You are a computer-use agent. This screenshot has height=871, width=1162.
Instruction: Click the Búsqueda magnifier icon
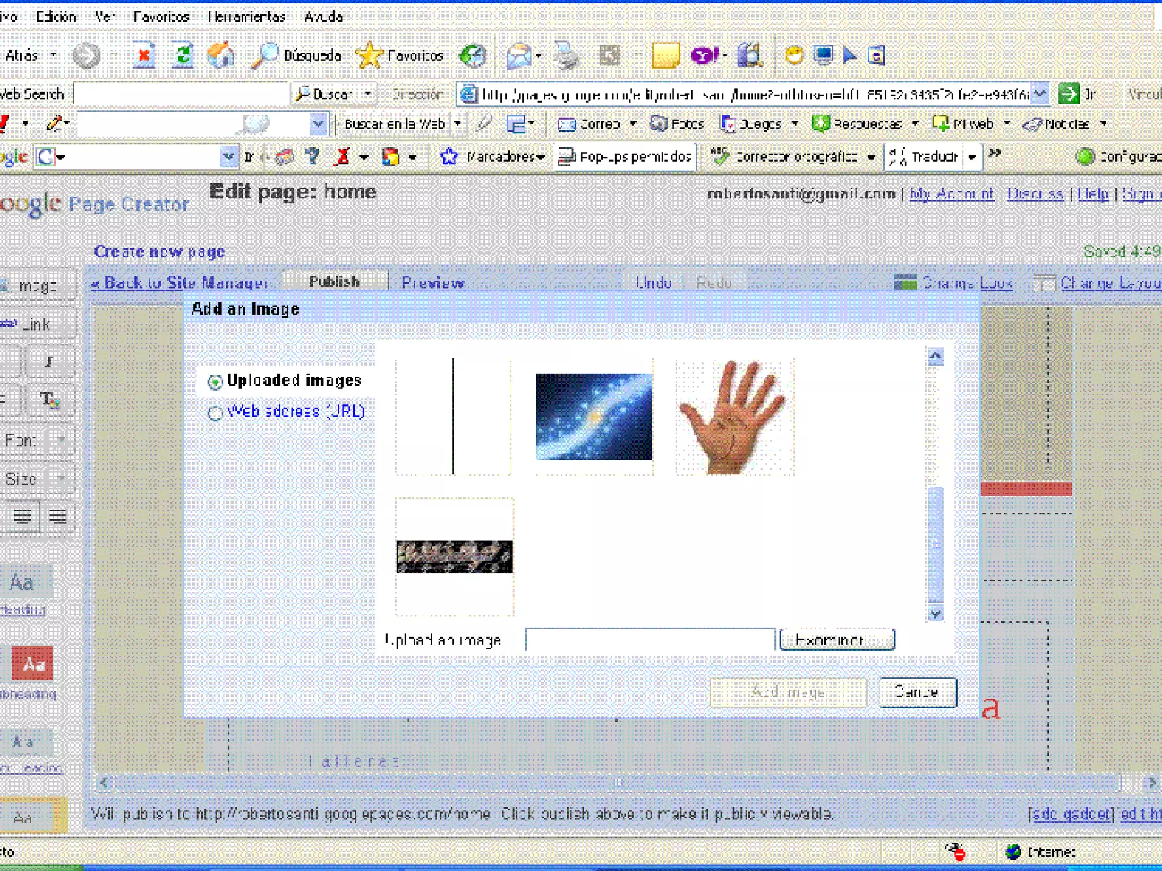(x=264, y=56)
